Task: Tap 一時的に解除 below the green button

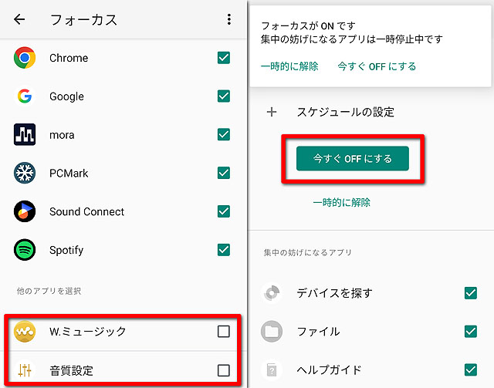Action: 341,203
